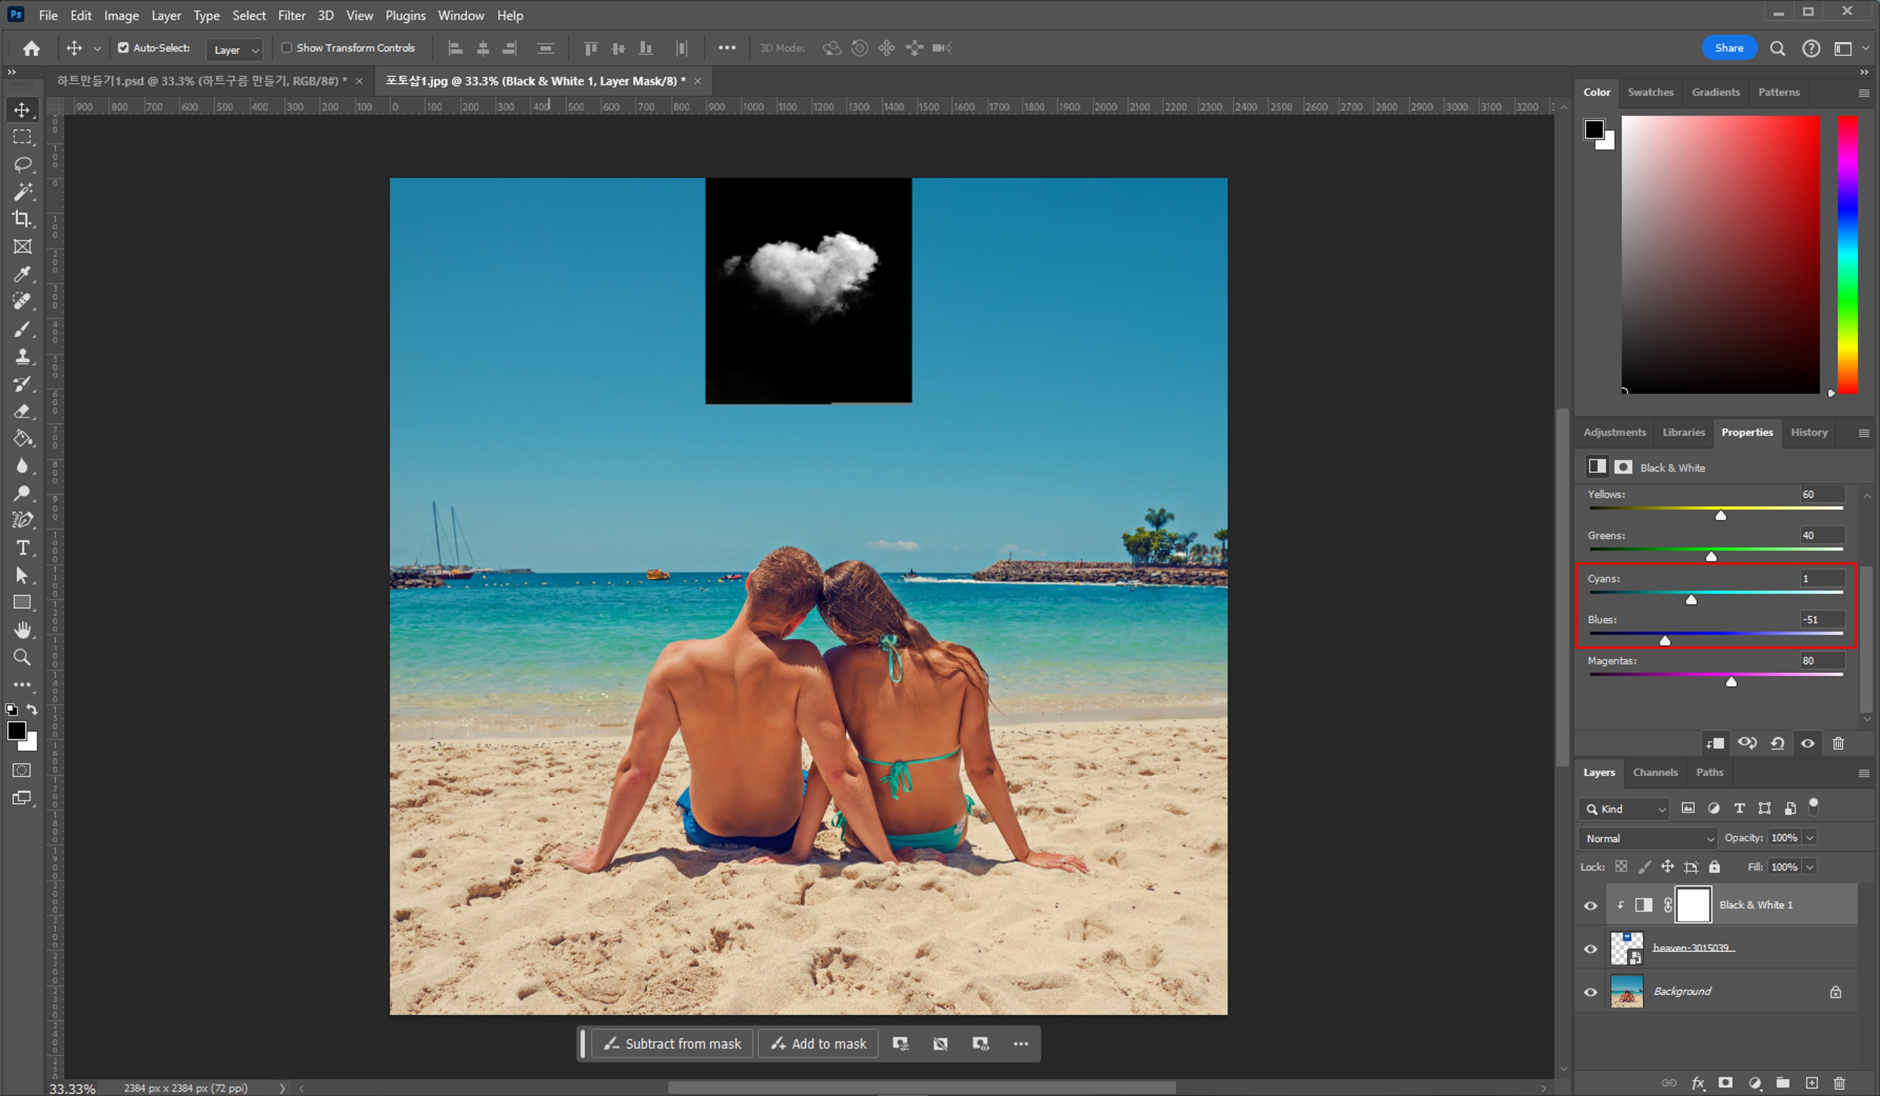Open the Filter menu
This screenshot has height=1096, width=1880.
(291, 15)
